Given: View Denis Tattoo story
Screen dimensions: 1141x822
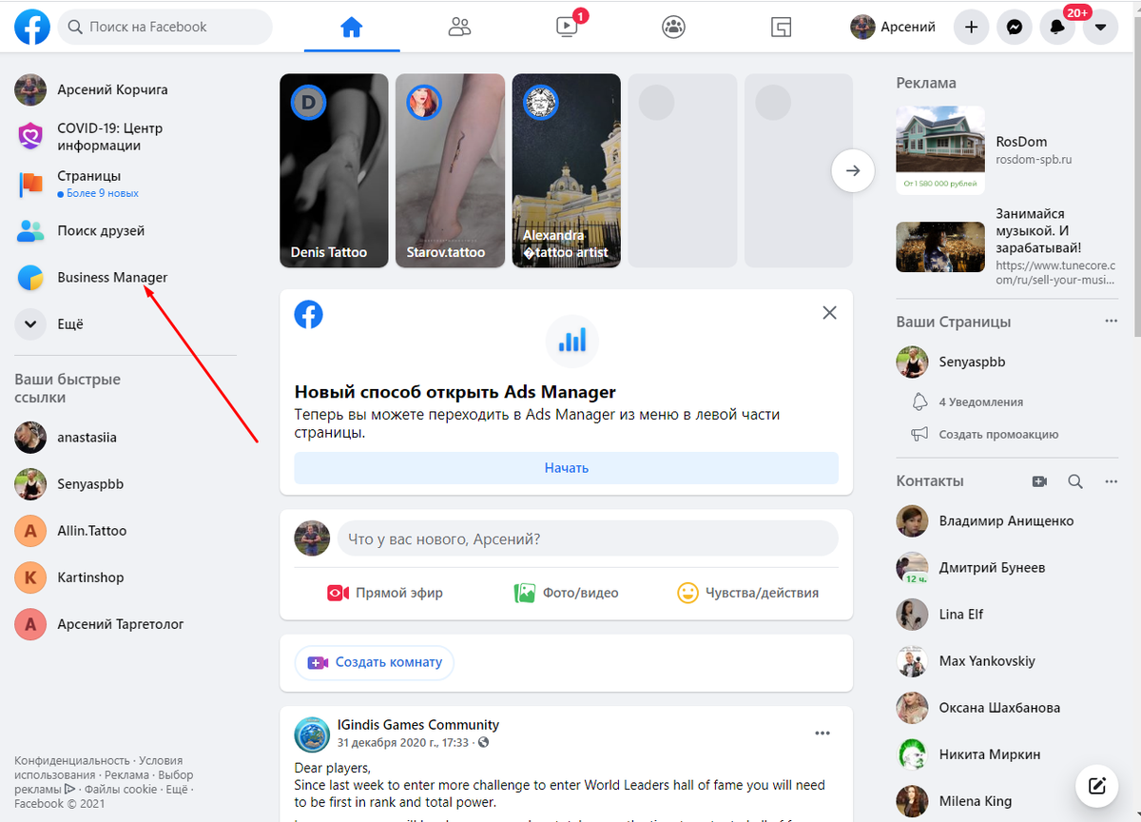Looking at the screenshot, I should tap(334, 171).
